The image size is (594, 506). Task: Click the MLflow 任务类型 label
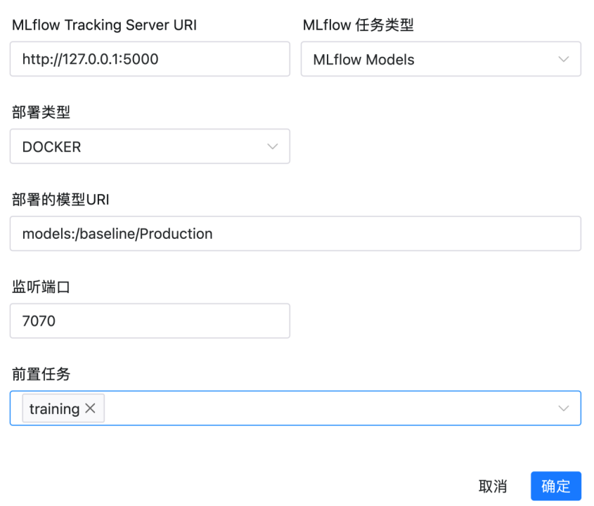[x=359, y=25]
